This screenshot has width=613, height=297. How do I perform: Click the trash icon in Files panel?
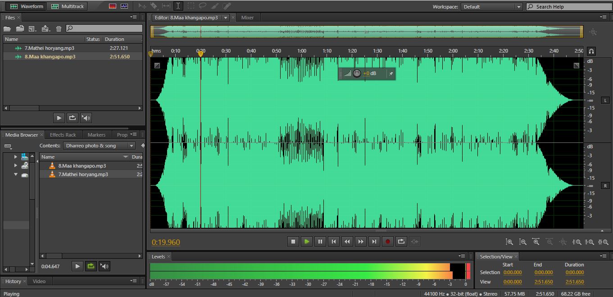point(59,29)
